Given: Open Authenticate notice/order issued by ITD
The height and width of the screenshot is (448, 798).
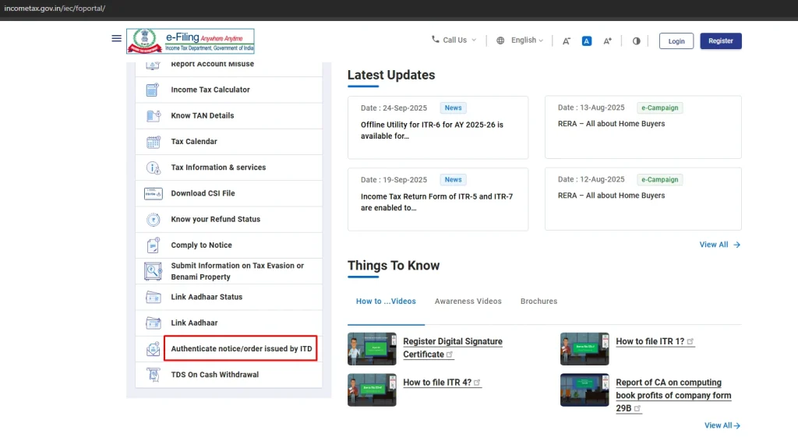Looking at the screenshot, I should point(241,349).
